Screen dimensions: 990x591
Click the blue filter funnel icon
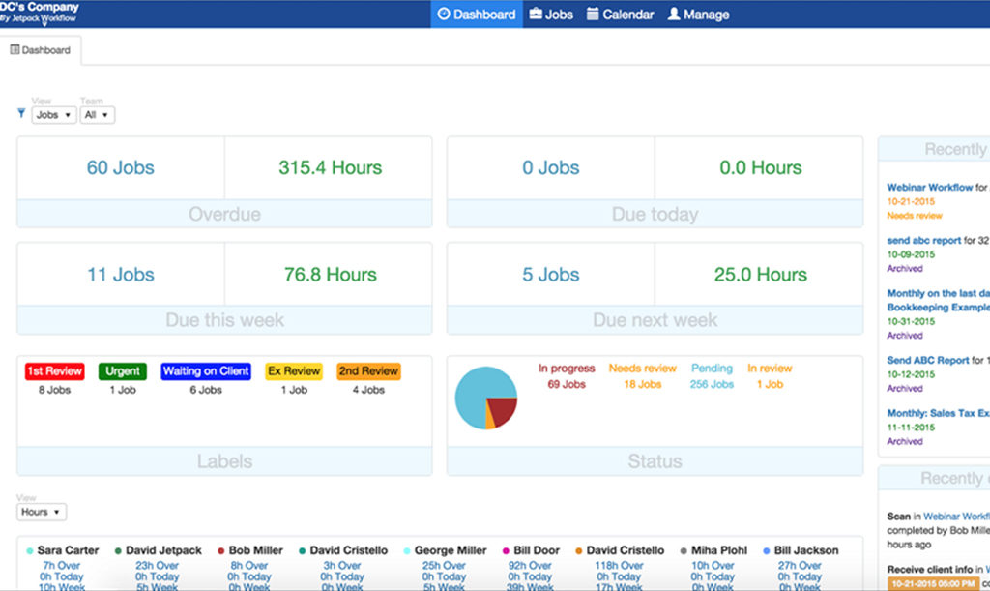(x=19, y=112)
